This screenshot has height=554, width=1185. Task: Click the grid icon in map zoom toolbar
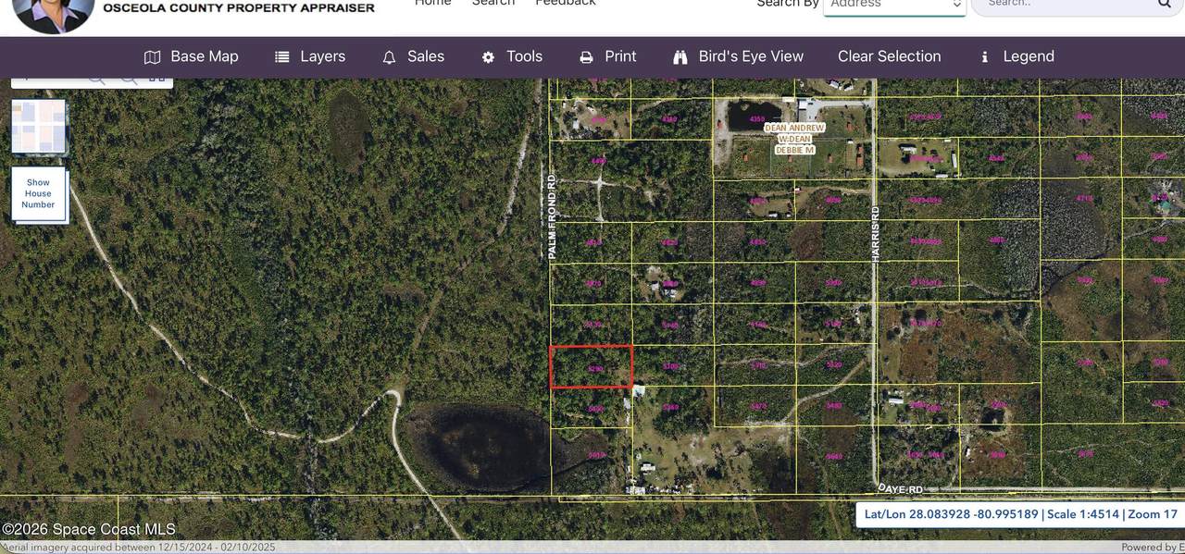pos(157,80)
